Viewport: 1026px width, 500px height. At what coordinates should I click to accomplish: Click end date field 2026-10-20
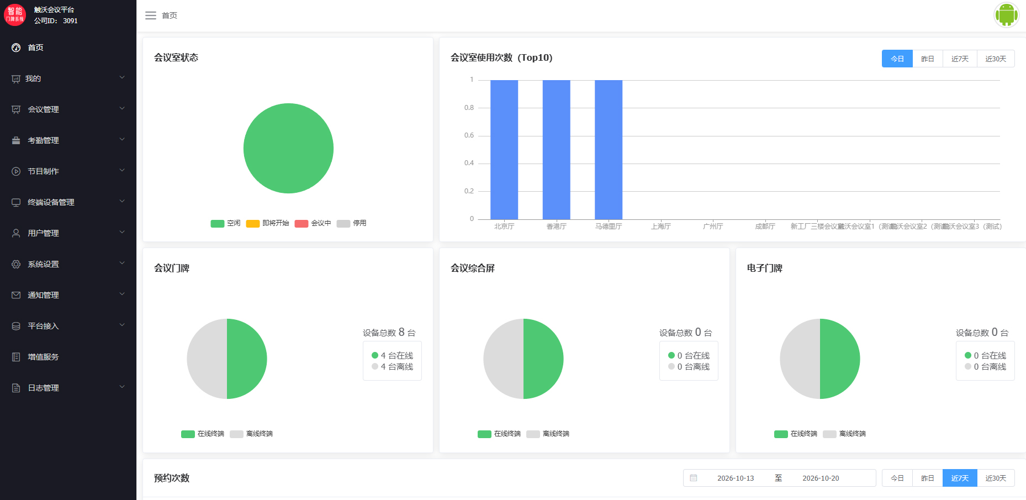click(821, 478)
